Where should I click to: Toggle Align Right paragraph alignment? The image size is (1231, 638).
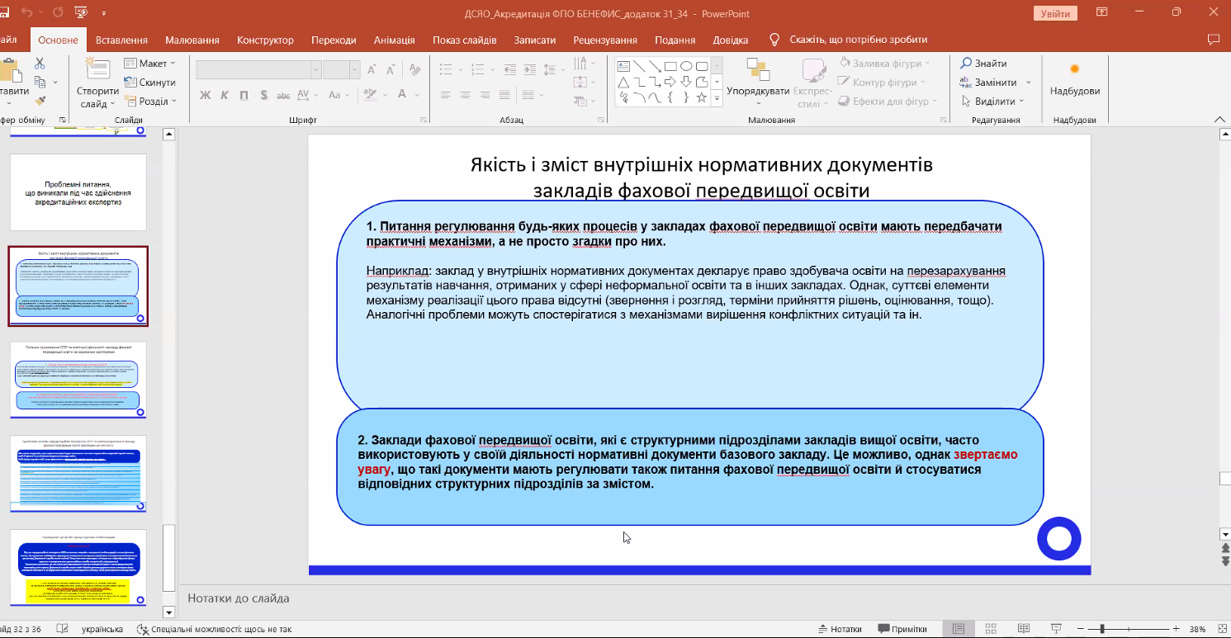[x=485, y=95]
